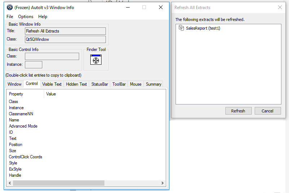Click the SalesReport extract icon
The width and height of the screenshot is (289, 193).
(x=181, y=28)
